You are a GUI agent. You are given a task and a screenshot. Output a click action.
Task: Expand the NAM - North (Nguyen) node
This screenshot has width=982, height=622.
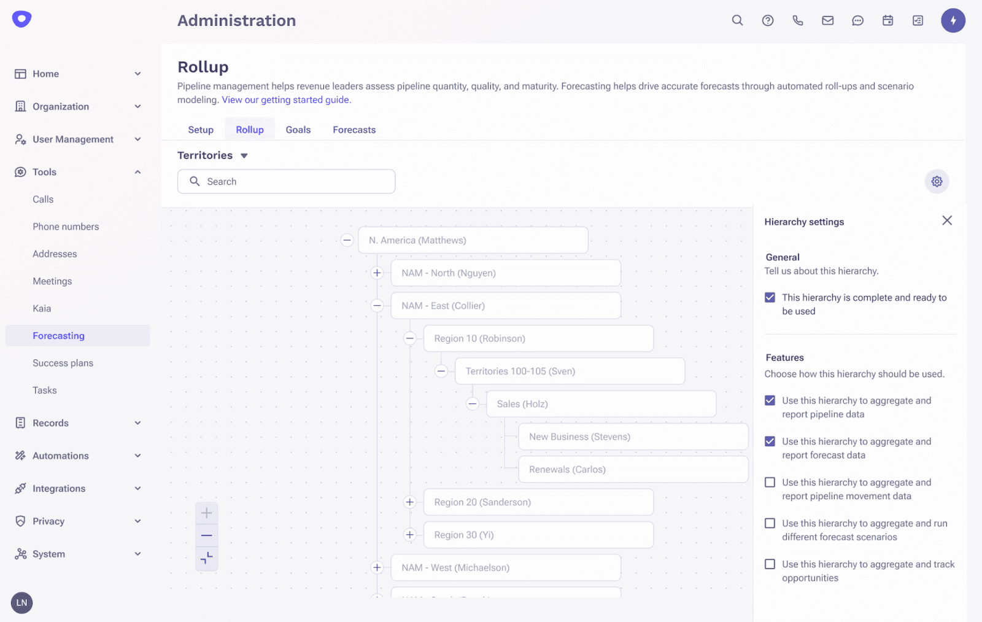tap(377, 273)
